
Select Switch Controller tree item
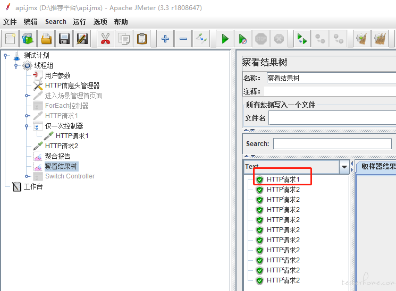point(70,176)
